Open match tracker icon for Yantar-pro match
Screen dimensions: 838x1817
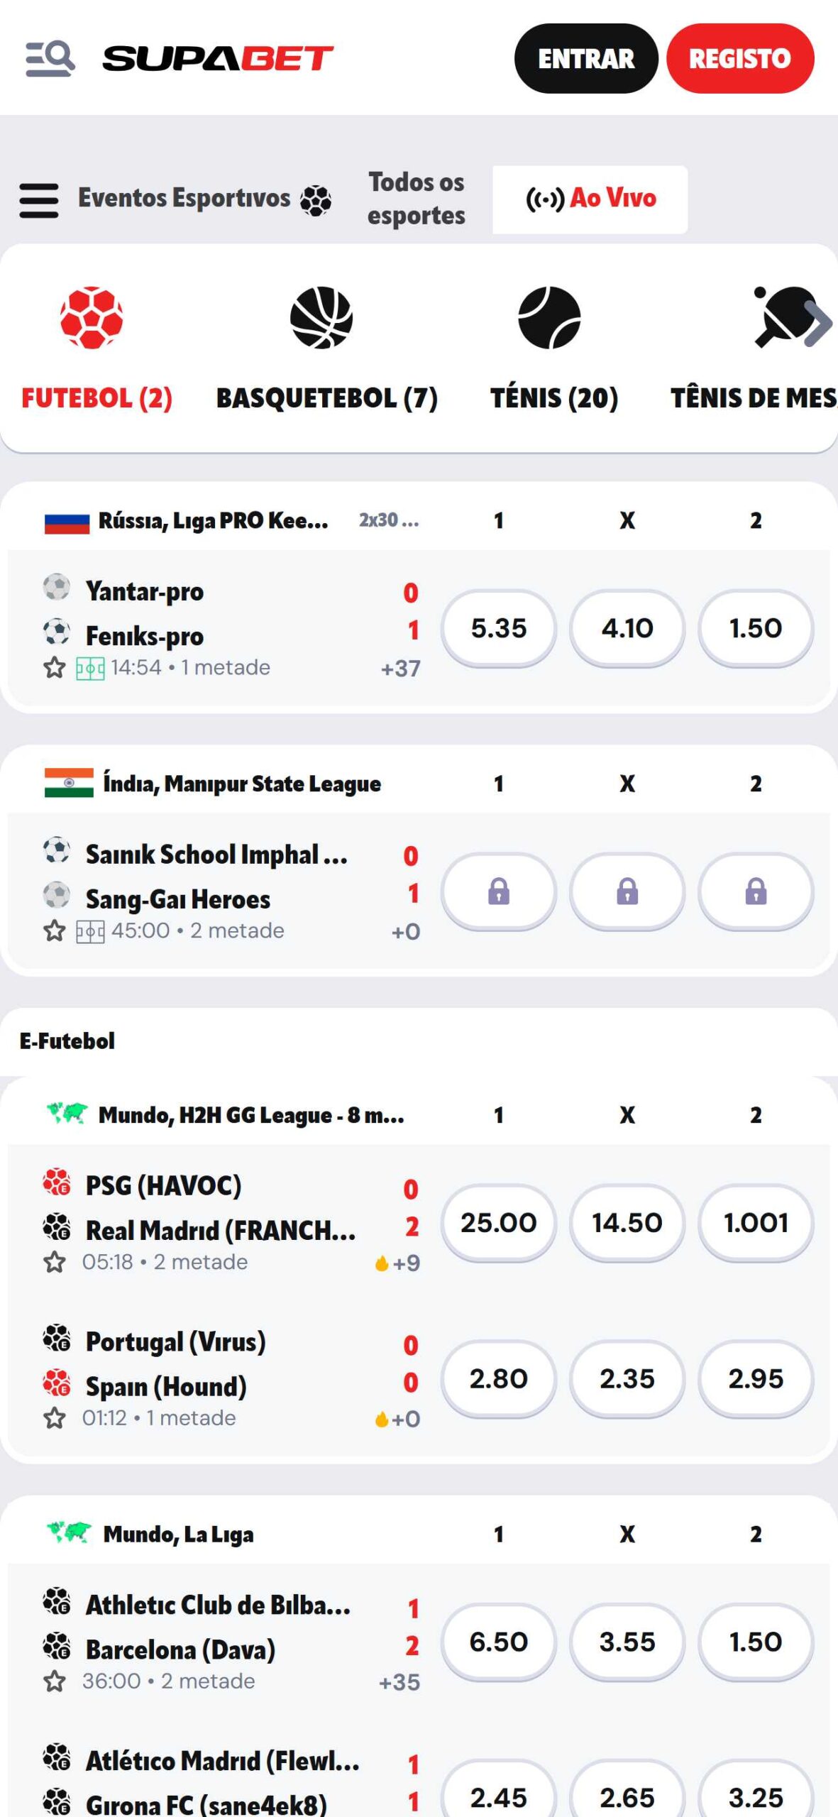90,669
